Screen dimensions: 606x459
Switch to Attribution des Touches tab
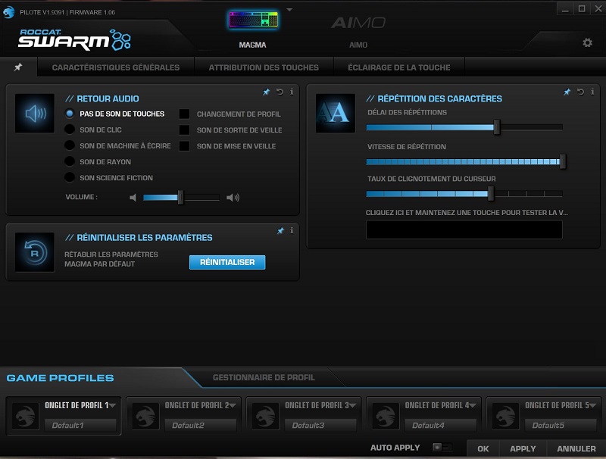pyautogui.click(x=264, y=67)
